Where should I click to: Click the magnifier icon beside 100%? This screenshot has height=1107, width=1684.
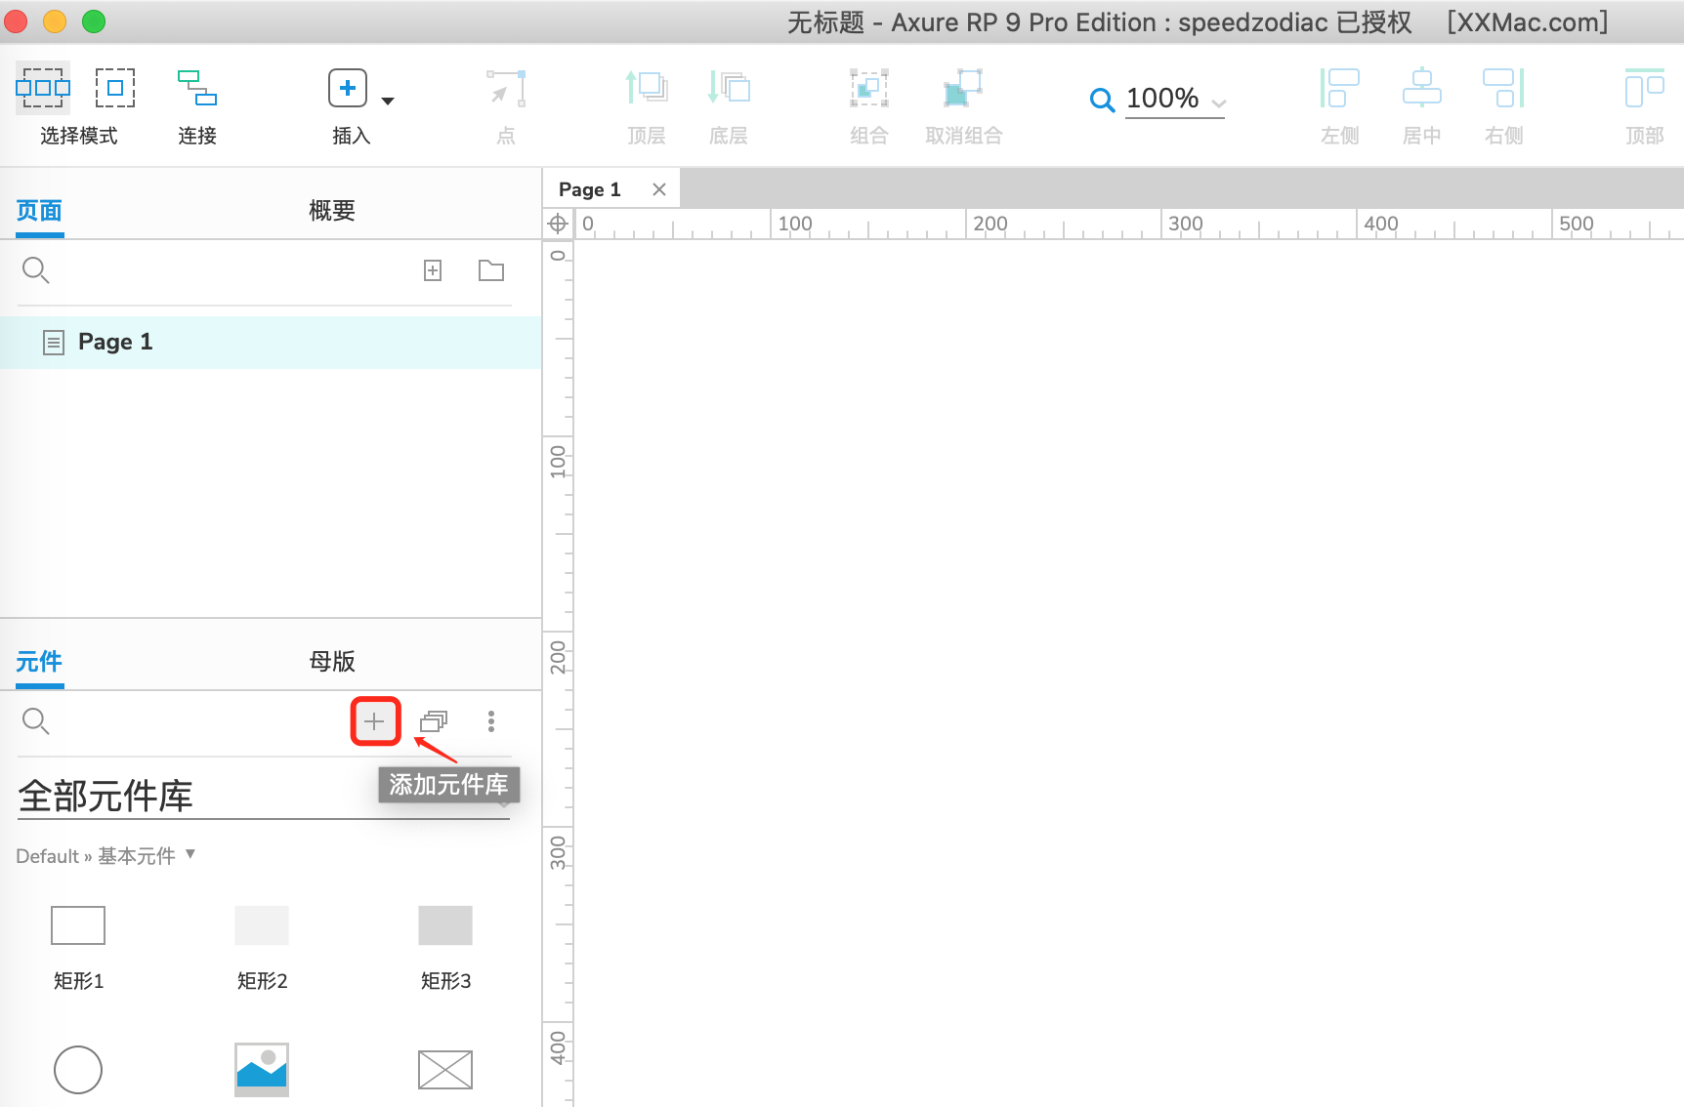[x=1103, y=100]
